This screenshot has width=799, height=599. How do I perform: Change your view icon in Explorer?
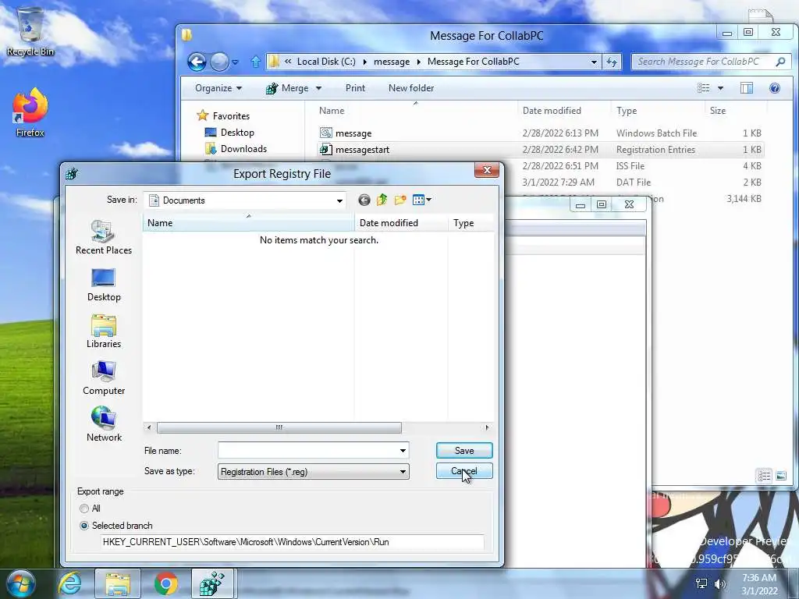704,88
